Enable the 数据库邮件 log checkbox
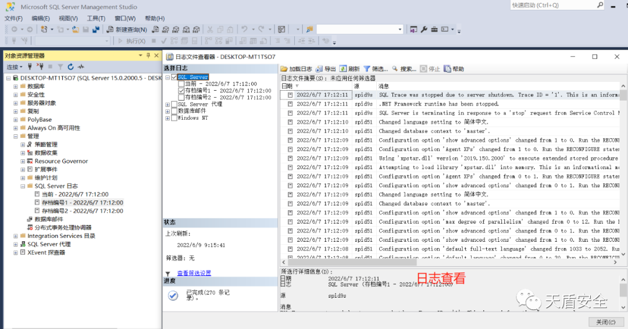 174,111
